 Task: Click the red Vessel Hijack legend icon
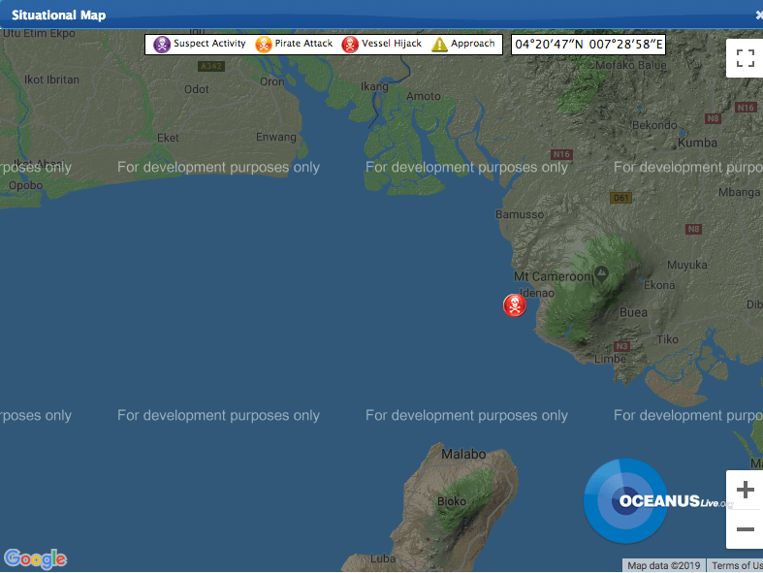350,45
